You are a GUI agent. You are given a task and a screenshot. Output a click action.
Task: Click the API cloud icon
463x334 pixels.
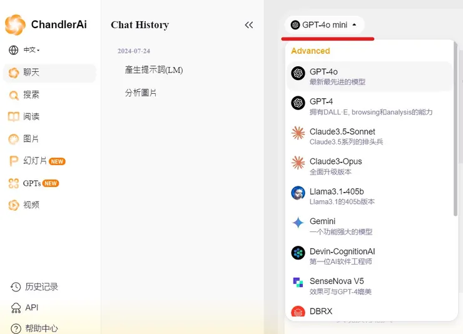(x=16, y=308)
